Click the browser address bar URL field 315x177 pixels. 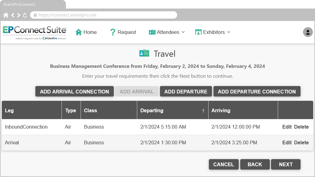point(104,15)
